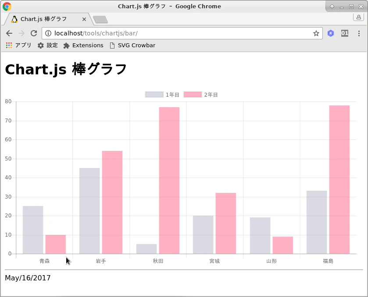Open the 01 extension icon
Screen dimensions: 368x297
click(344, 33)
